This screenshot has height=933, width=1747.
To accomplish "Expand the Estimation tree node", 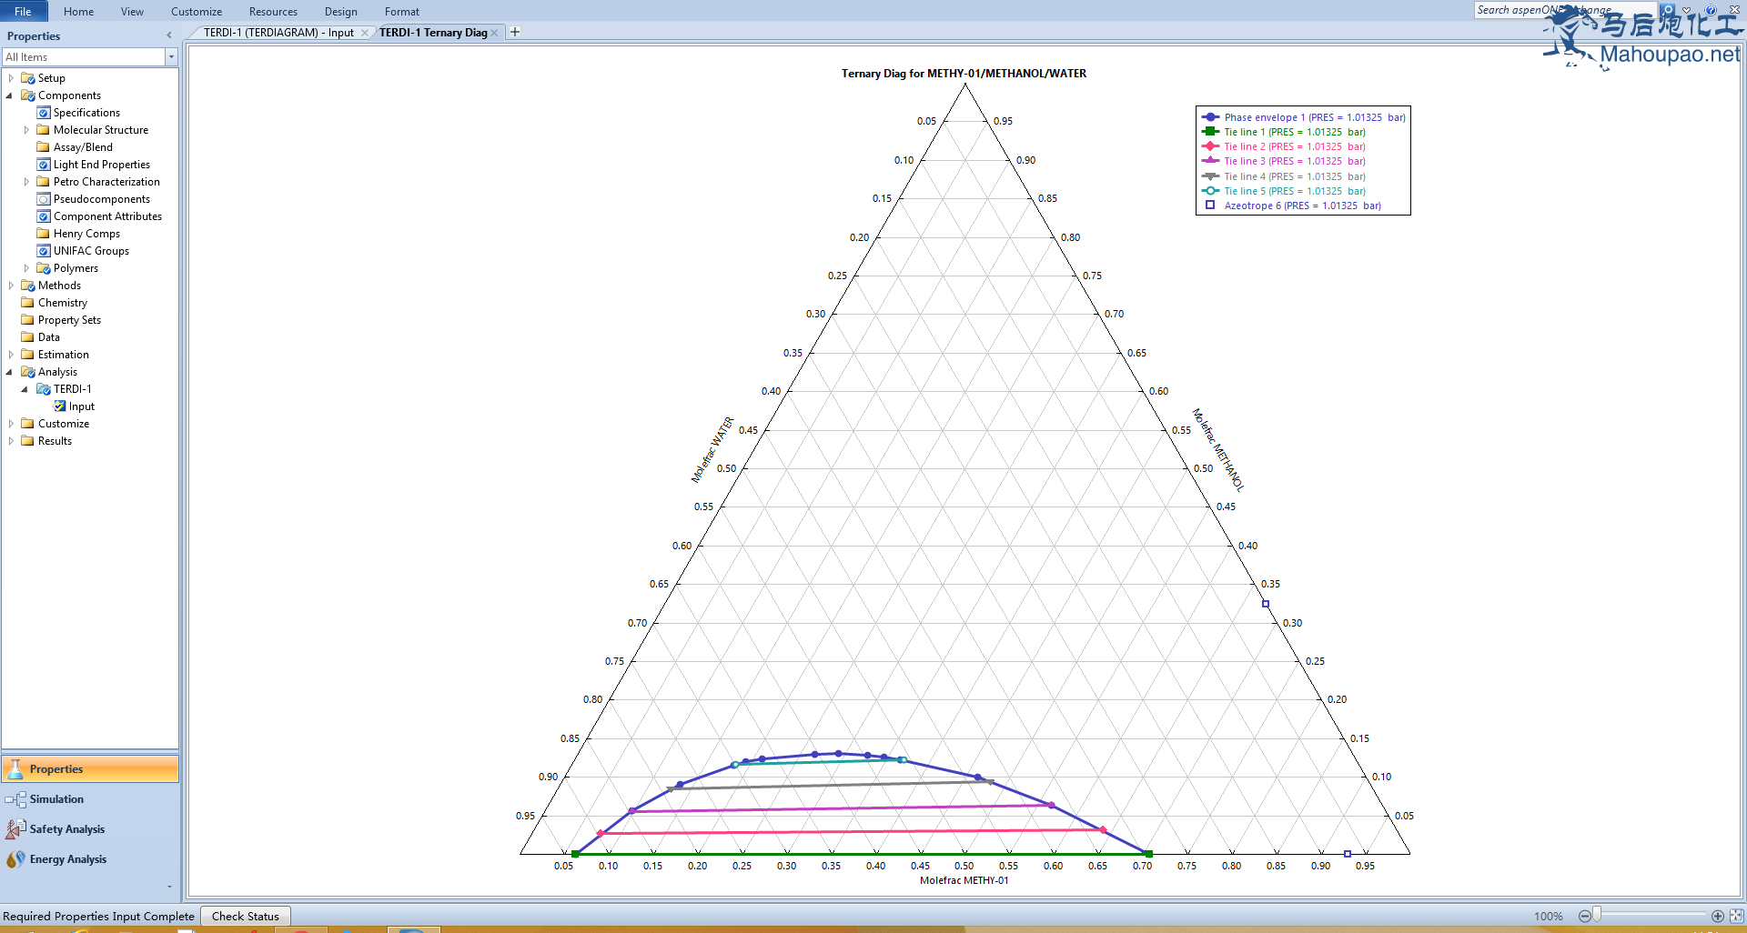I will [x=11, y=355].
